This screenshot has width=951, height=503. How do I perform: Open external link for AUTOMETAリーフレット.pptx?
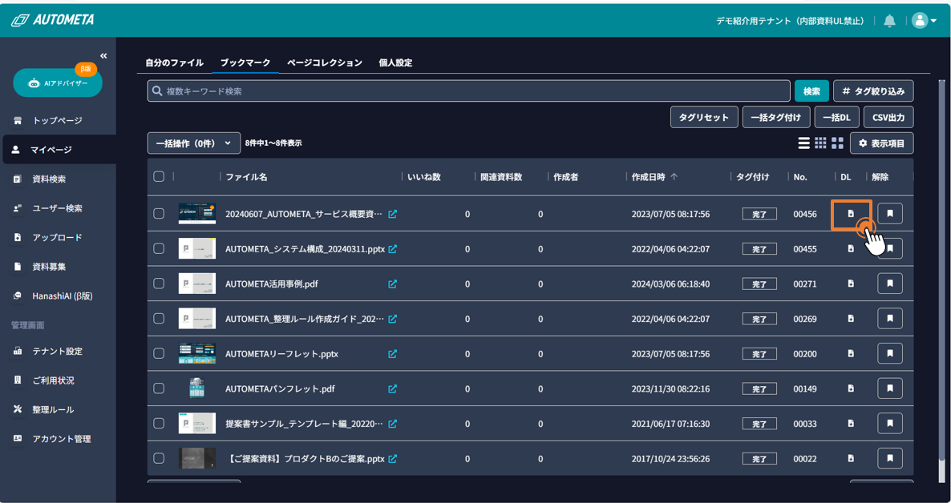[x=392, y=354]
